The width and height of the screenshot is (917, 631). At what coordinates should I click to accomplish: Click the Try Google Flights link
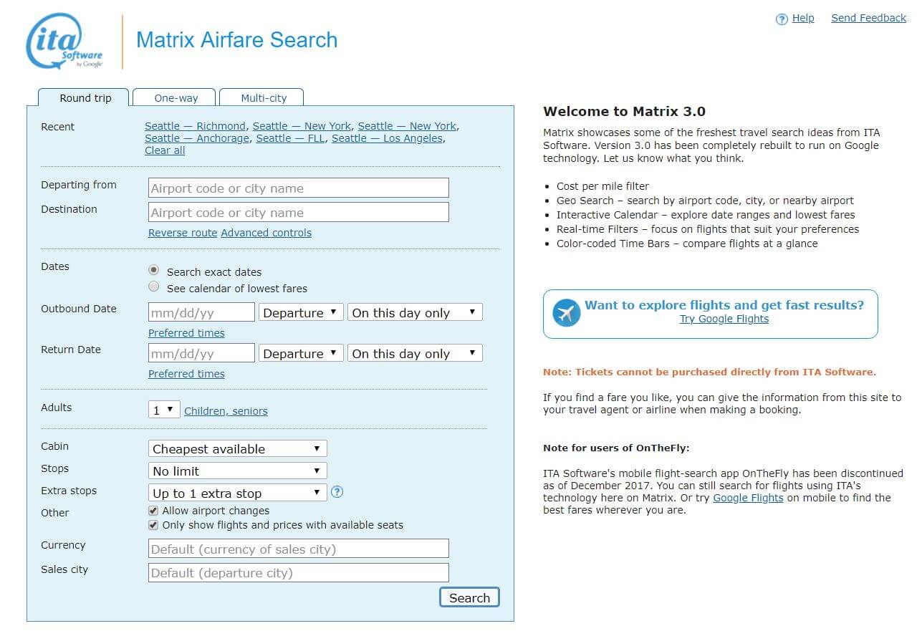(x=724, y=319)
